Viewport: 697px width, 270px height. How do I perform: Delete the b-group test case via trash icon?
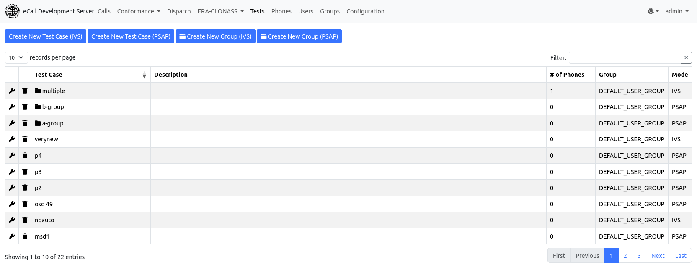[x=25, y=107]
